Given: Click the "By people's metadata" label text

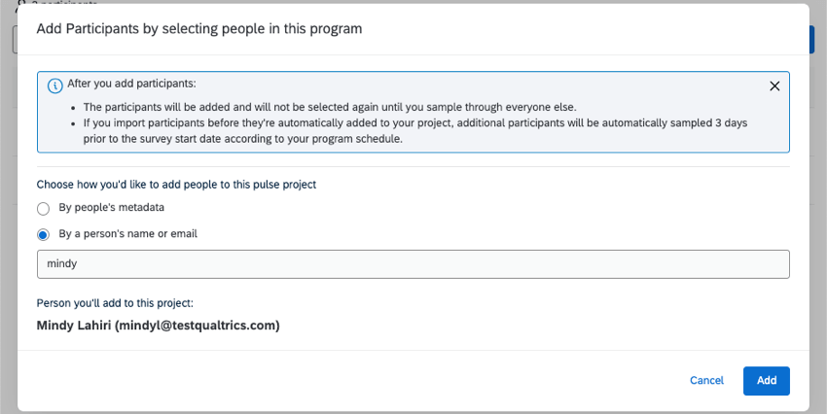Looking at the screenshot, I should 110,208.
